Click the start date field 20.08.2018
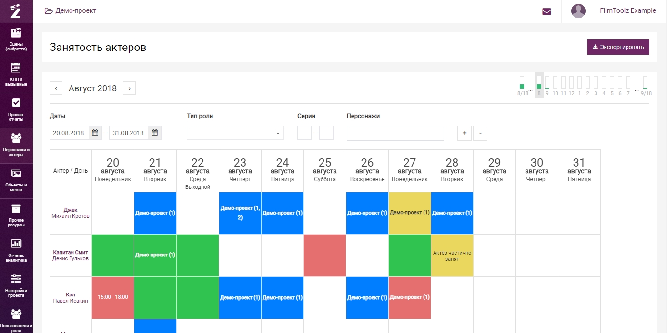Viewport: 667px width, 333px height. pos(69,133)
